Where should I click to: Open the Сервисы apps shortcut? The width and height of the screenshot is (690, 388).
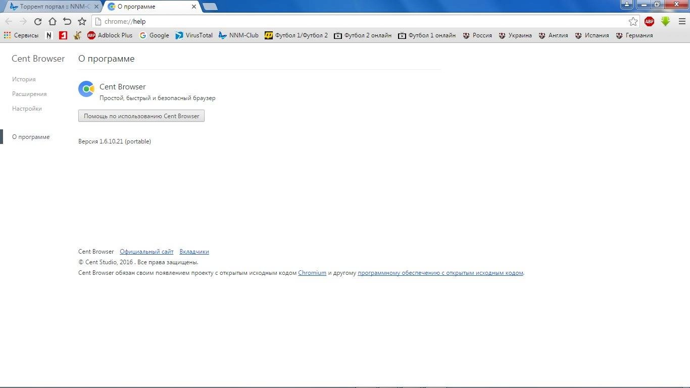[21, 35]
